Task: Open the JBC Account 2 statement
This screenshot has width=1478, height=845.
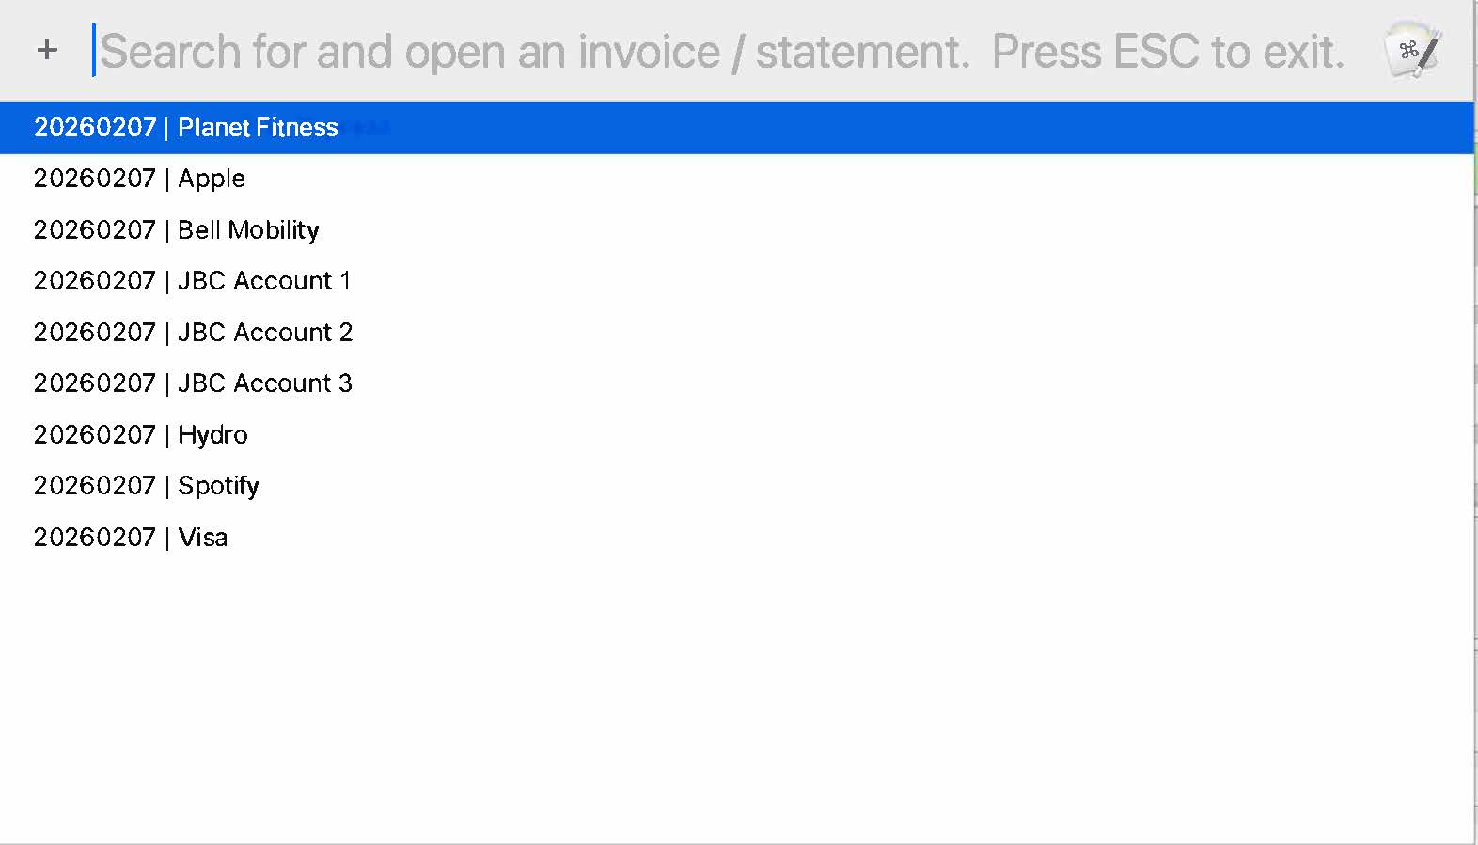Action: tap(193, 333)
